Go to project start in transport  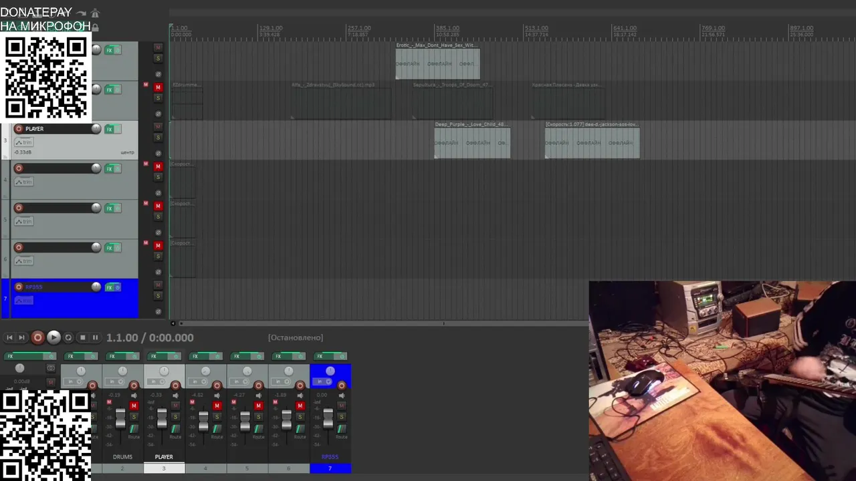[9, 337]
